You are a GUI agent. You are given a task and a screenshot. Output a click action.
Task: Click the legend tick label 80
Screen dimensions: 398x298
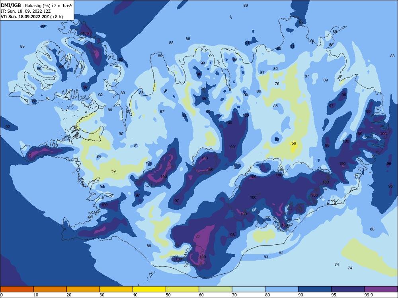coord(267,295)
